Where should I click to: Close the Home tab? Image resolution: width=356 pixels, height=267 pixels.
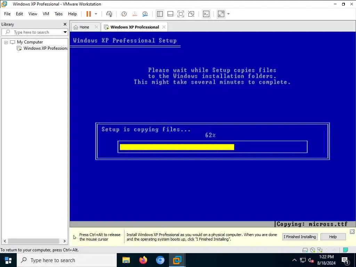coord(96,27)
